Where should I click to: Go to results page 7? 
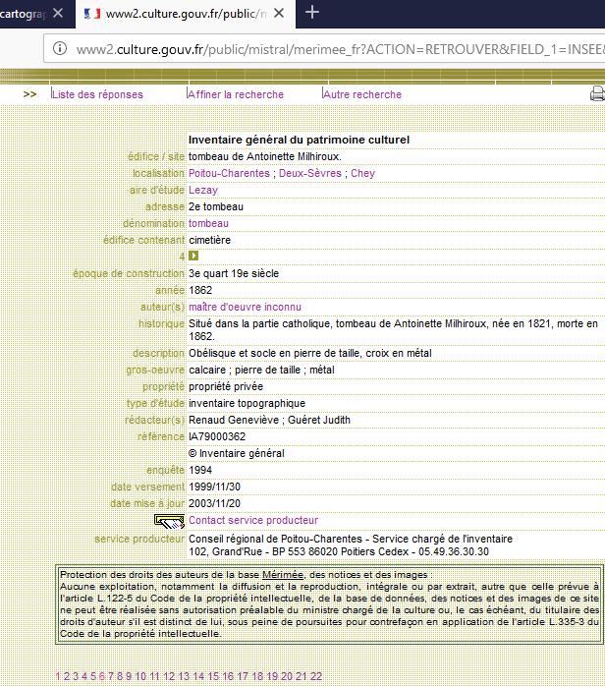pos(111,676)
